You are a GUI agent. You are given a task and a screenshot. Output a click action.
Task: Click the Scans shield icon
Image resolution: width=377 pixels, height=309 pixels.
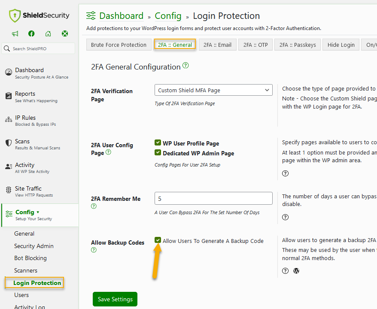[9, 143]
